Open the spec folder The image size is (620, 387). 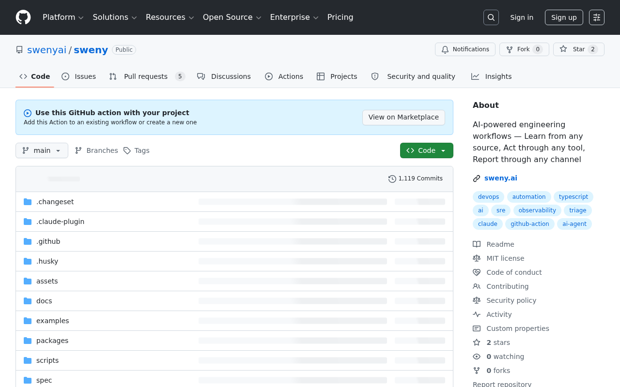[44, 380]
